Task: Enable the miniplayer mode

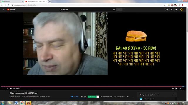Action: click(x=176, y=88)
